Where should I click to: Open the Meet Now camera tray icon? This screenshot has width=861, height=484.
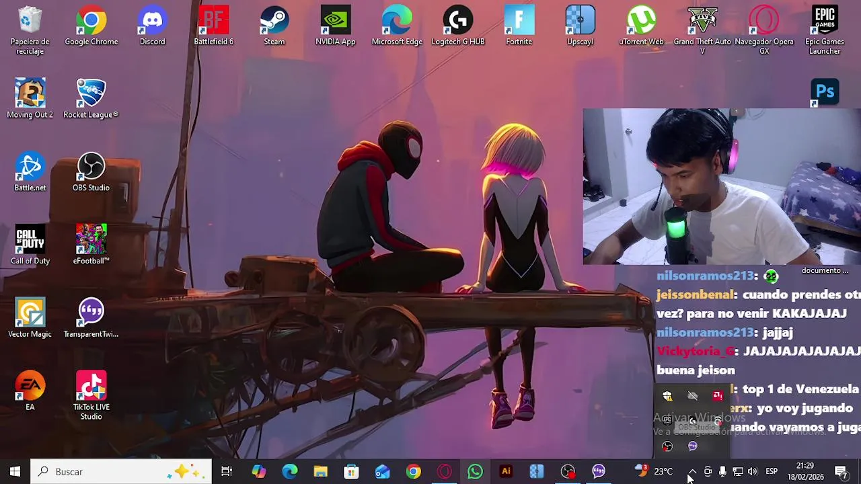(x=708, y=472)
